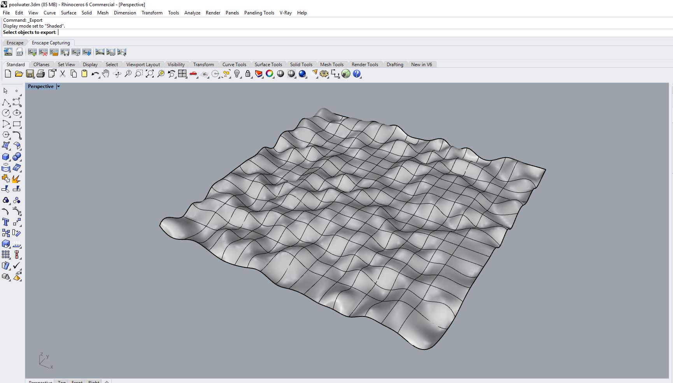Select the Box solid tool

(x=6, y=156)
